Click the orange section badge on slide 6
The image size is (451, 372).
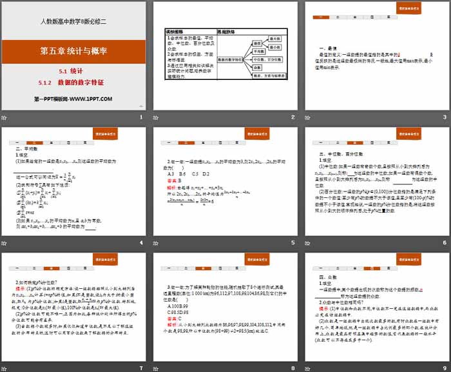click(408, 133)
